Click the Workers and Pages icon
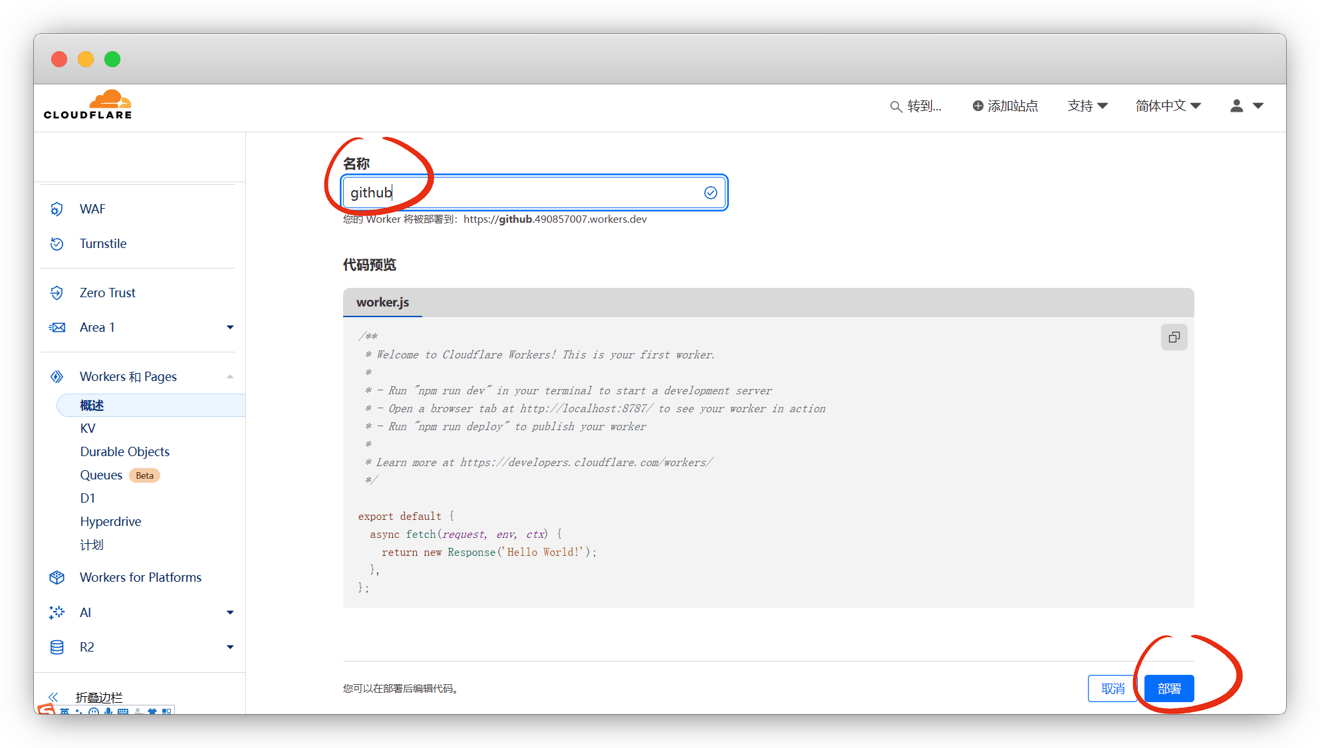 coord(57,376)
